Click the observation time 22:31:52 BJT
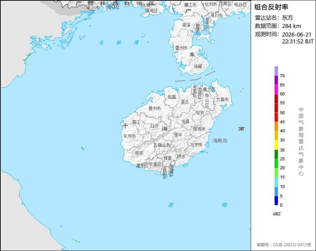Viewport: 316px width, 251px height. 298,42
